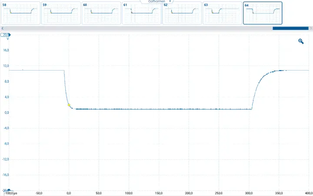Click the empty scrollbar track left of thumb
This screenshot has width=313, height=196.
[x=130, y=28]
